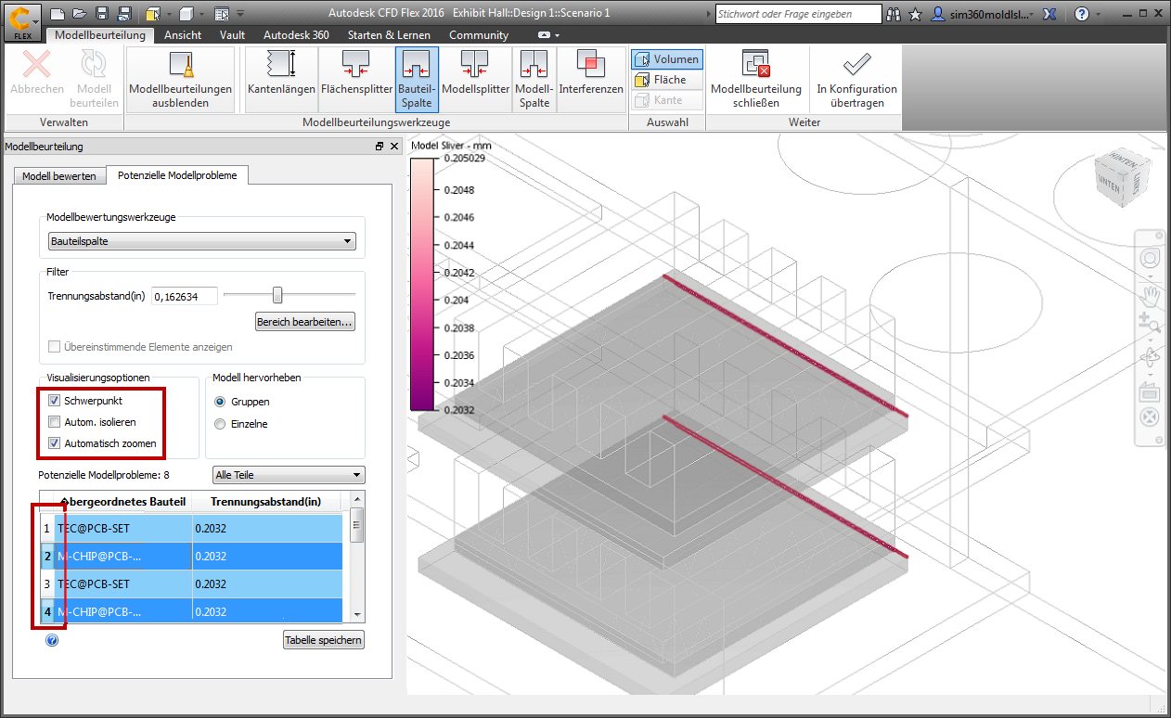Open the Ansicht ribbon tab
1171x718 pixels.
[183, 34]
